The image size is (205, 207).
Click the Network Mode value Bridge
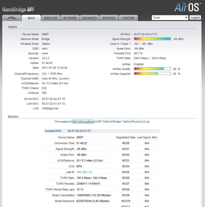46,39
